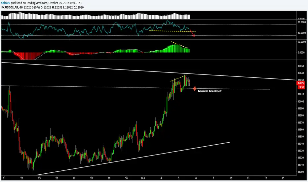
Task: Click the 11930 price axis label
Action: (x=301, y=151)
